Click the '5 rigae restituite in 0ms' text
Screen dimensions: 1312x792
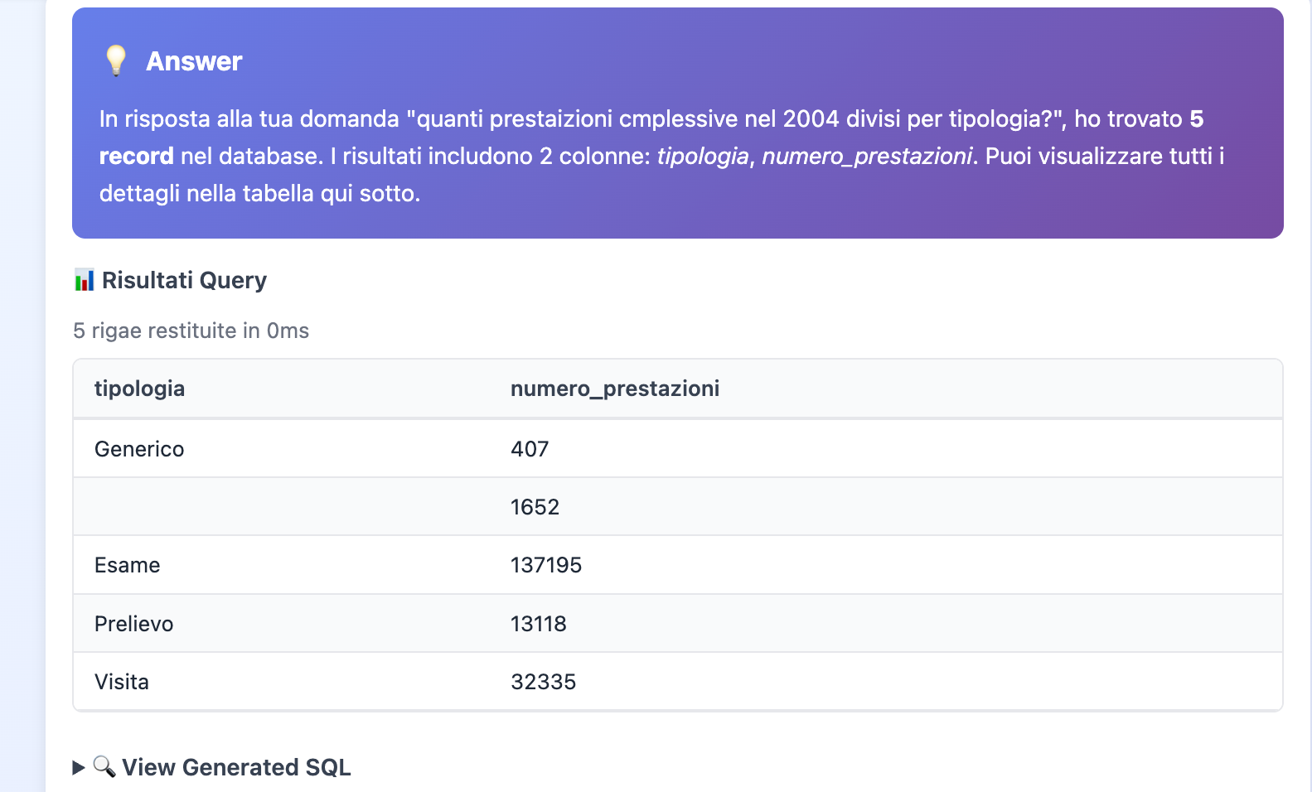pyautogui.click(x=191, y=331)
